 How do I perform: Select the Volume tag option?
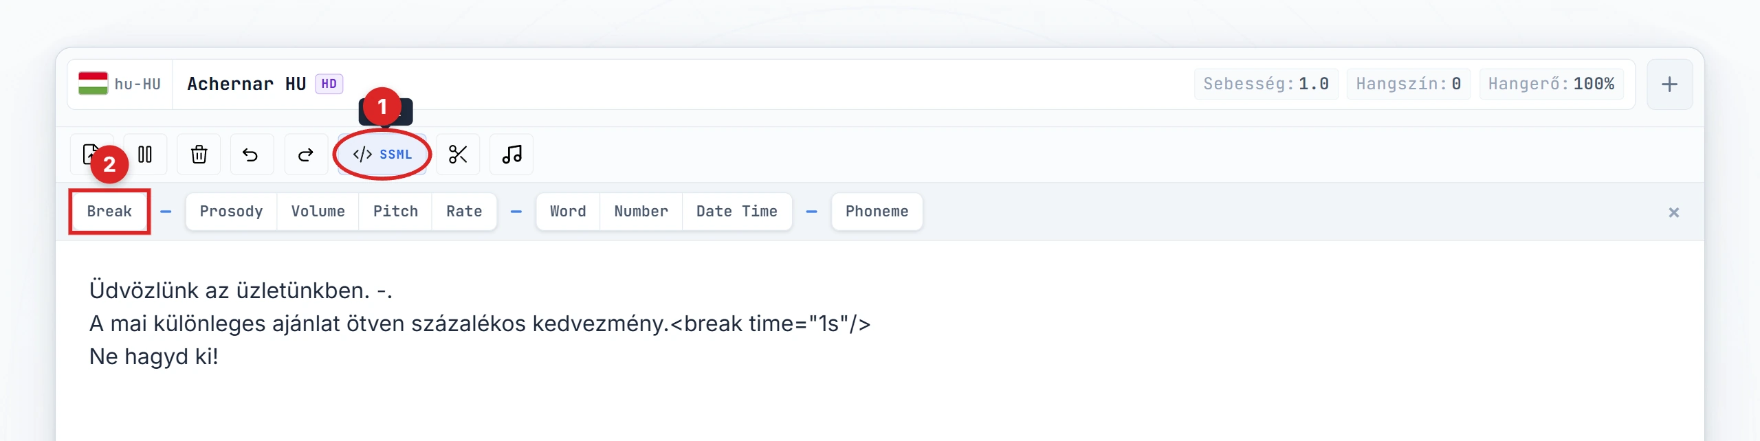click(318, 212)
